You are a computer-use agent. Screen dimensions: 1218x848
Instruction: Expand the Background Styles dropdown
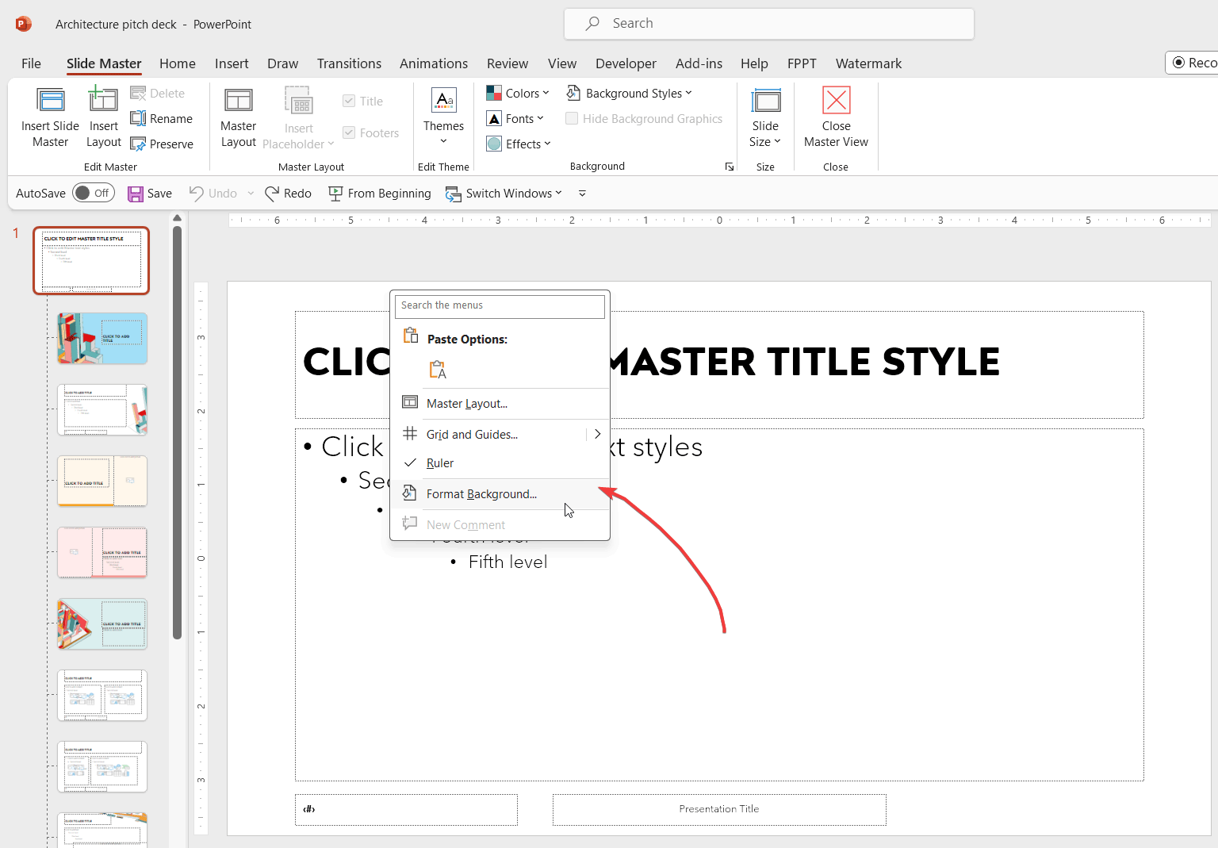[x=630, y=93]
